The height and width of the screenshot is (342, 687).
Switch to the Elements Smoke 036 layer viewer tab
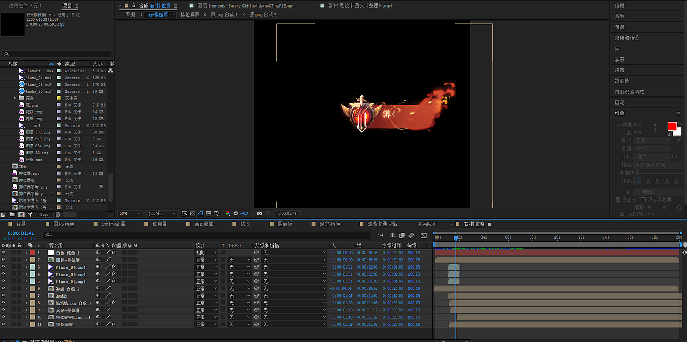coord(245,5)
